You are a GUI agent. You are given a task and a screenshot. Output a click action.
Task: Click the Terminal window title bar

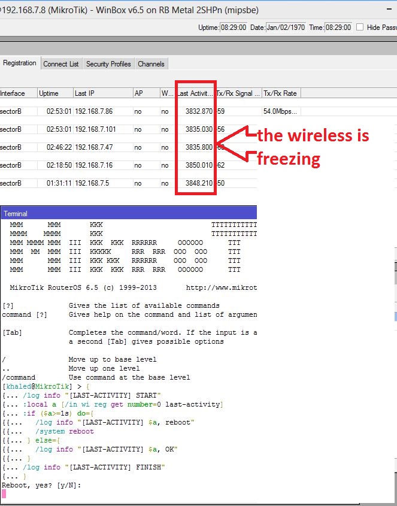[129, 213]
